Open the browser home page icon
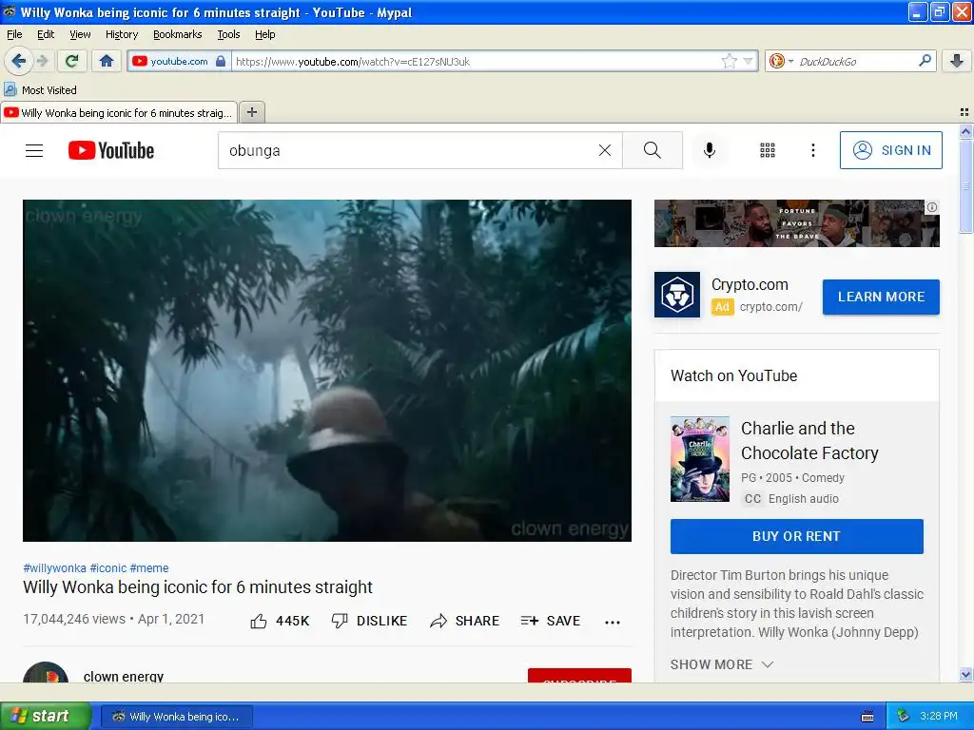The width and height of the screenshot is (974, 730). point(107,61)
